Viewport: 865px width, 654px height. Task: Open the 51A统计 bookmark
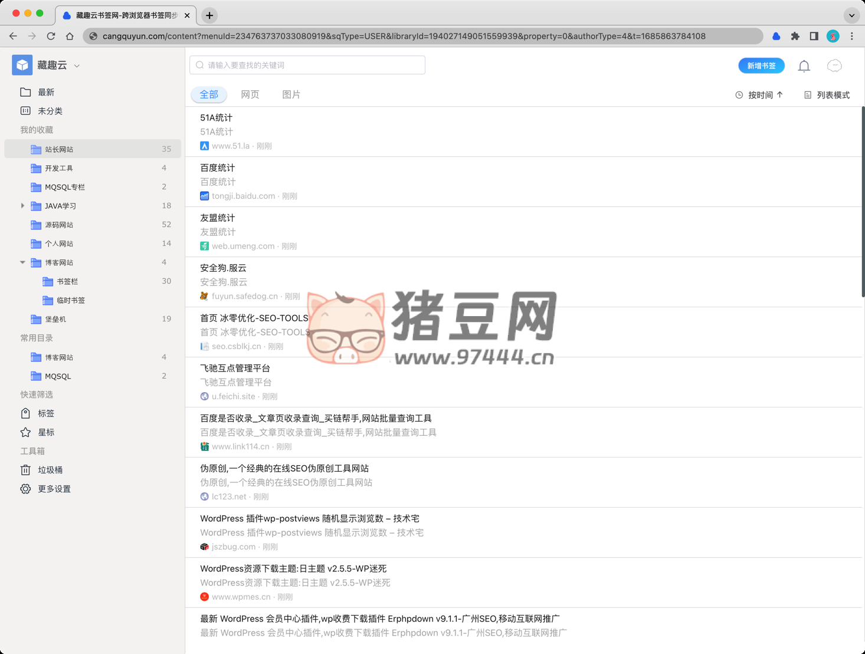pyautogui.click(x=217, y=118)
